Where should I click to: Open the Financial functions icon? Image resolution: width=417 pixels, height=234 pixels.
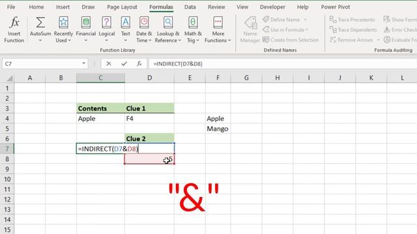(x=85, y=22)
